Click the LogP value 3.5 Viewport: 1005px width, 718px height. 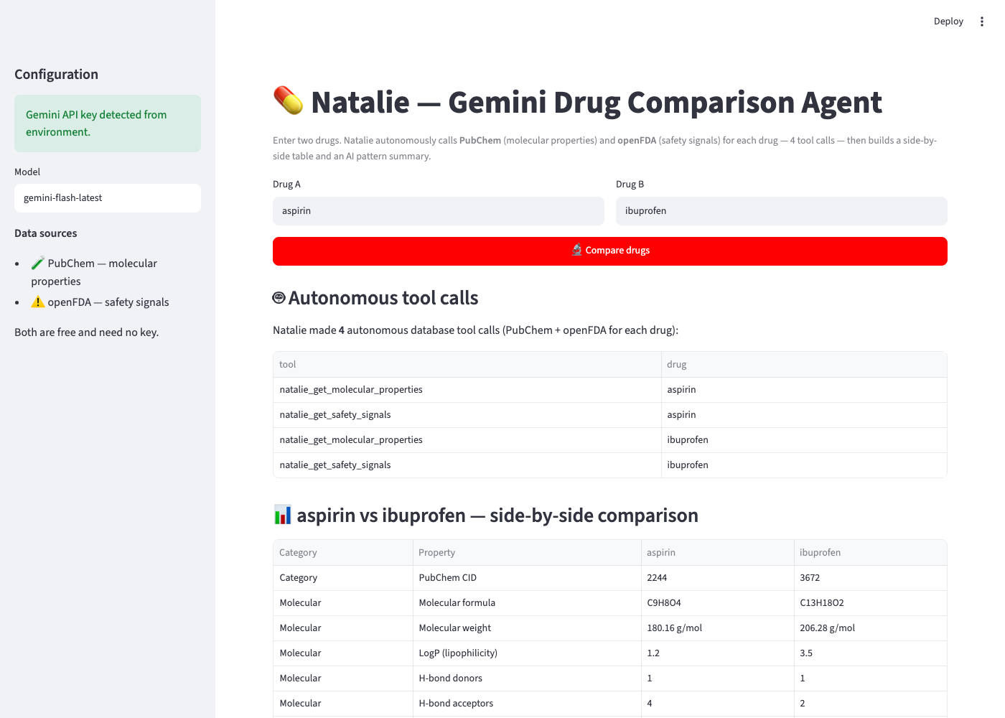pos(870,653)
